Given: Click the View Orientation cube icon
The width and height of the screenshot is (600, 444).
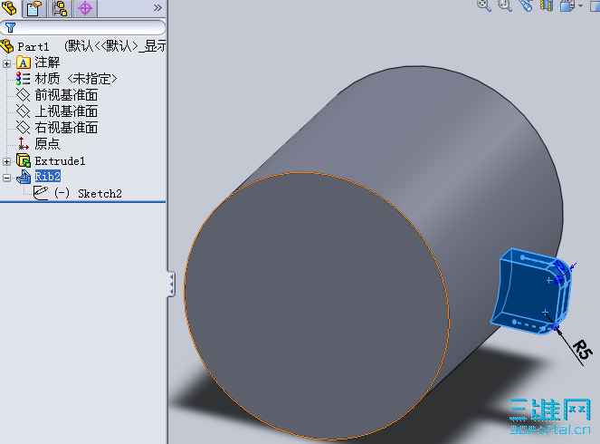Looking at the screenshot, I should tap(567, 5).
